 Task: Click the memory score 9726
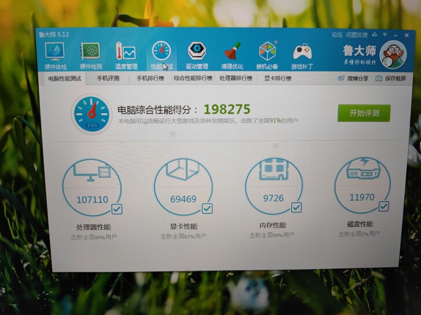coord(274,198)
